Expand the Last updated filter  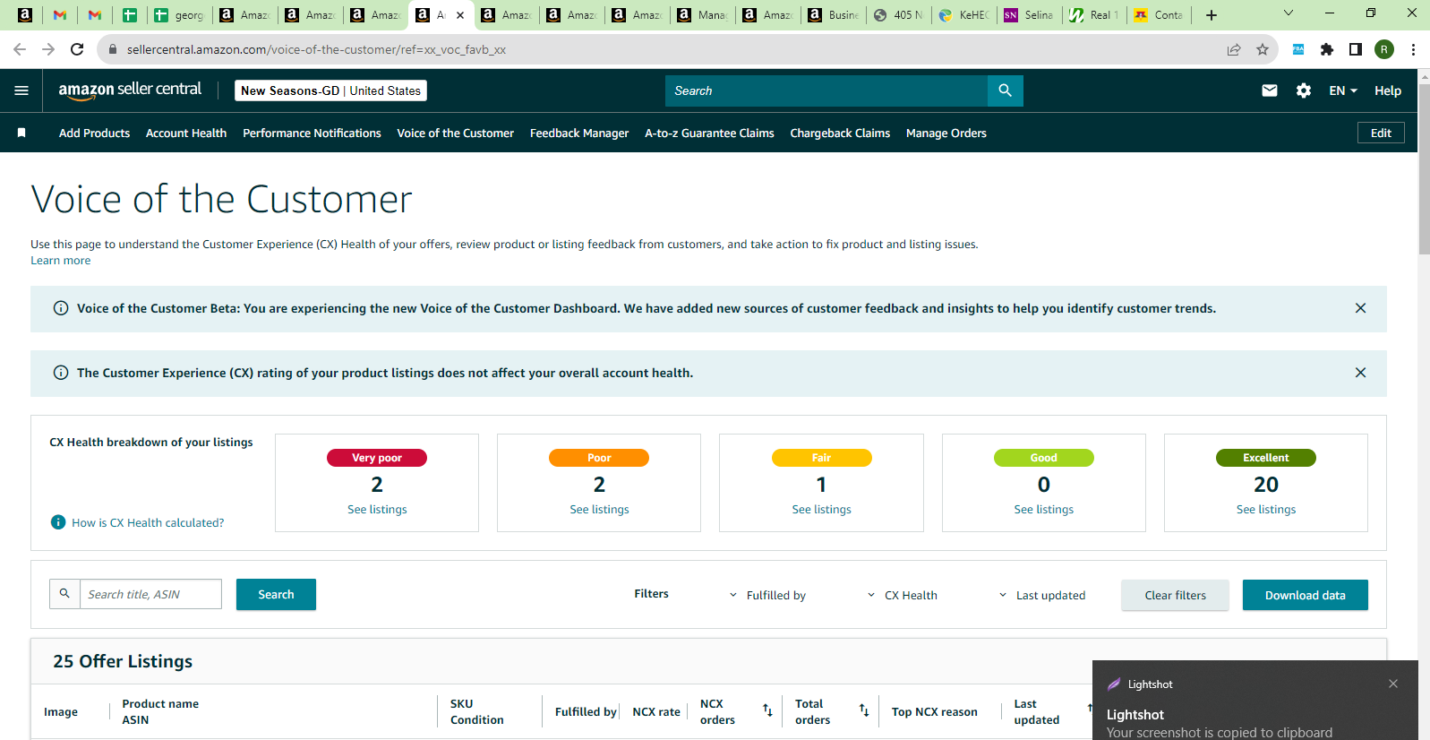pyautogui.click(x=1042, y=595)
